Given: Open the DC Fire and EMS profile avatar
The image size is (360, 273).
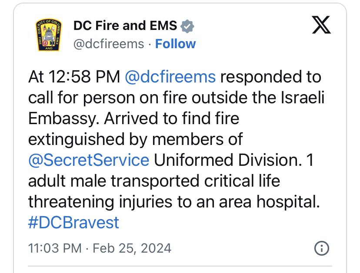Looking at the screenshot, I should tap(48, 35).
